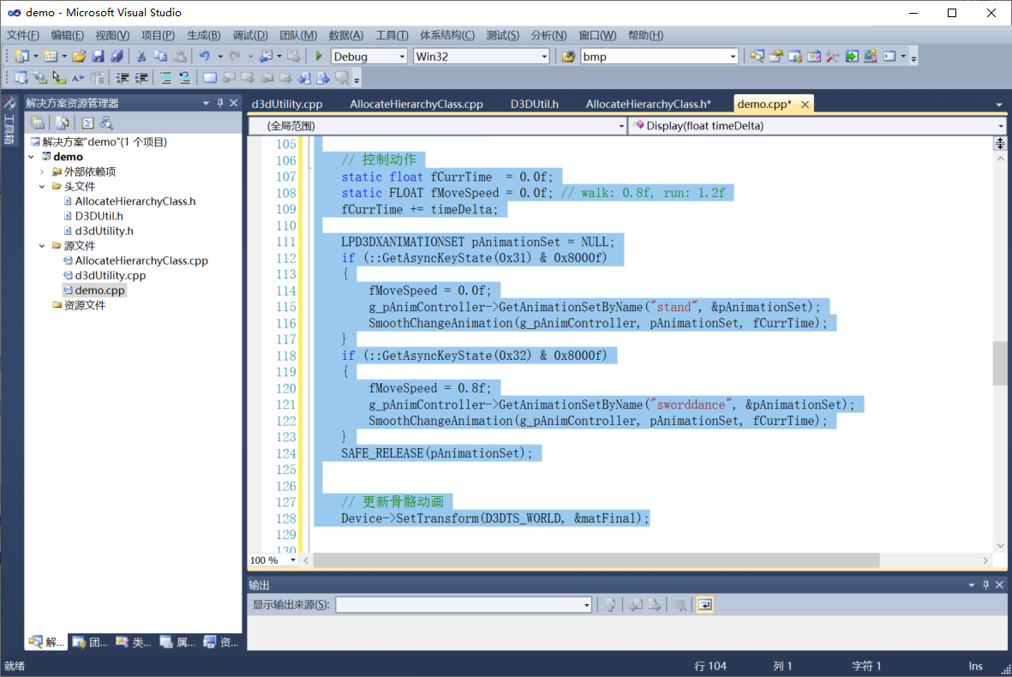Image resolution: width=1012 pixels, height=677 pixels.
Task: Click the Add New Item icon
Action: coord(51,57)
